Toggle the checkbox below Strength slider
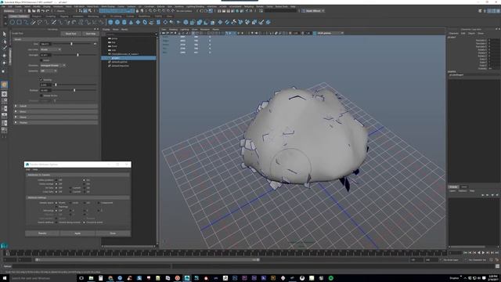 click(x=41, y=60)
